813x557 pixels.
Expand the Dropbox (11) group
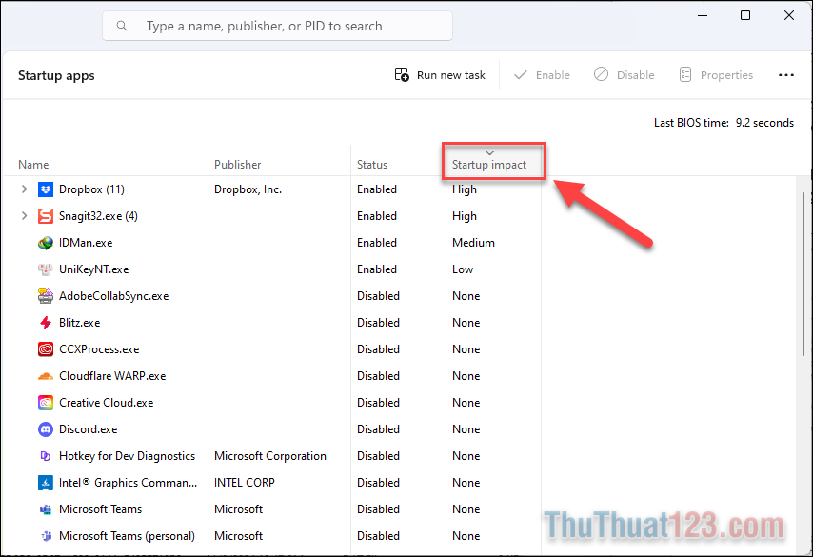(24, 189)
